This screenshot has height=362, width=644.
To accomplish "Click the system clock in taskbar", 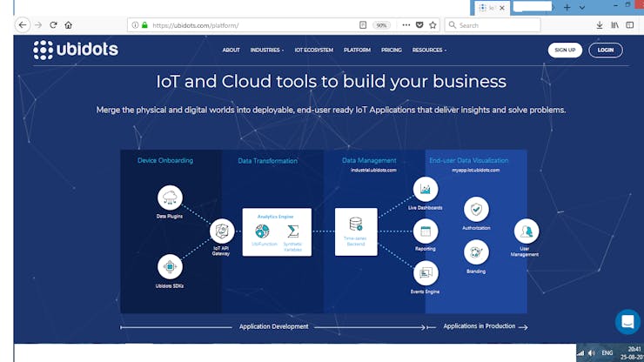I will tap(632, 353).
